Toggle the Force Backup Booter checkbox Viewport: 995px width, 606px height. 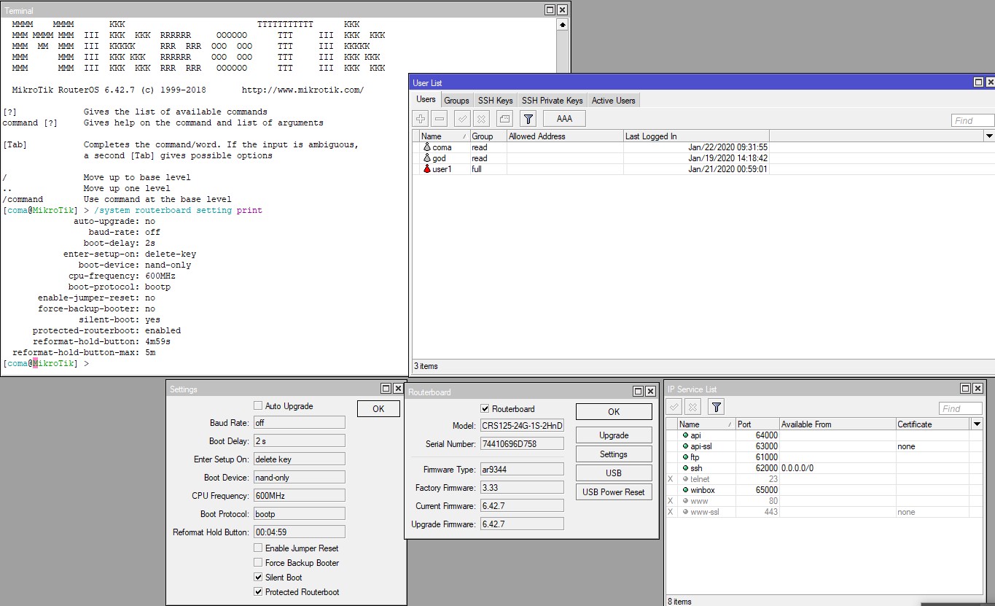click(258, 562)
